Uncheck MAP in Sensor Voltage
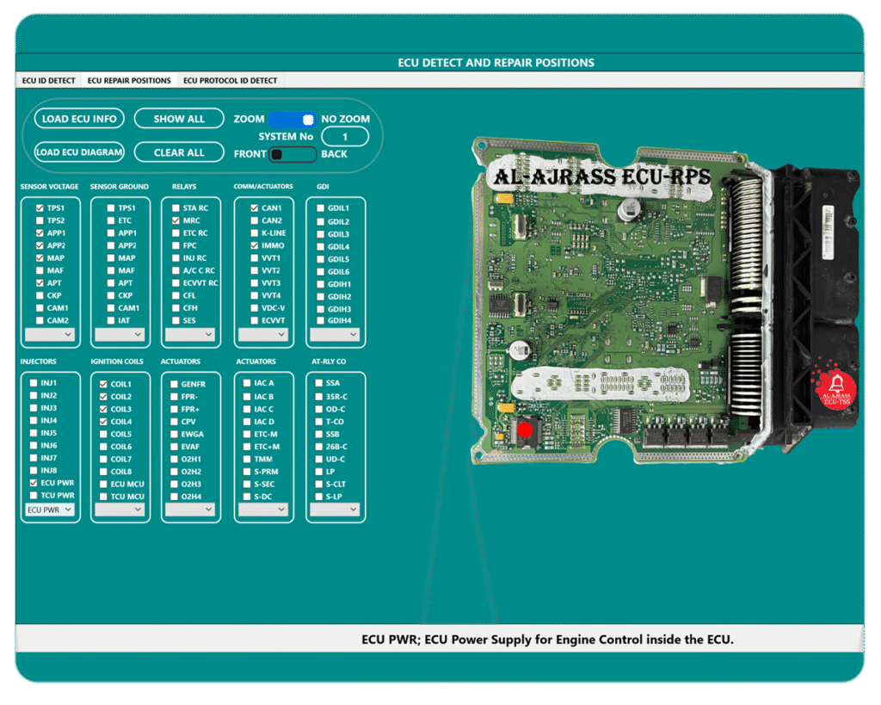This screenshot has height=705, width=881. pyautogui.click(x=40, y=258)
